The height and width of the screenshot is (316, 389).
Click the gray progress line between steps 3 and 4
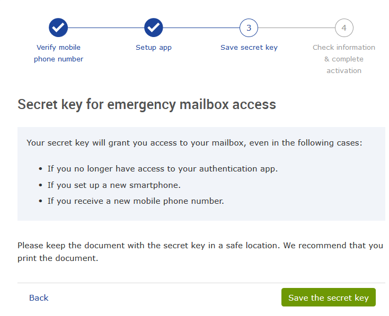[296, 28]
